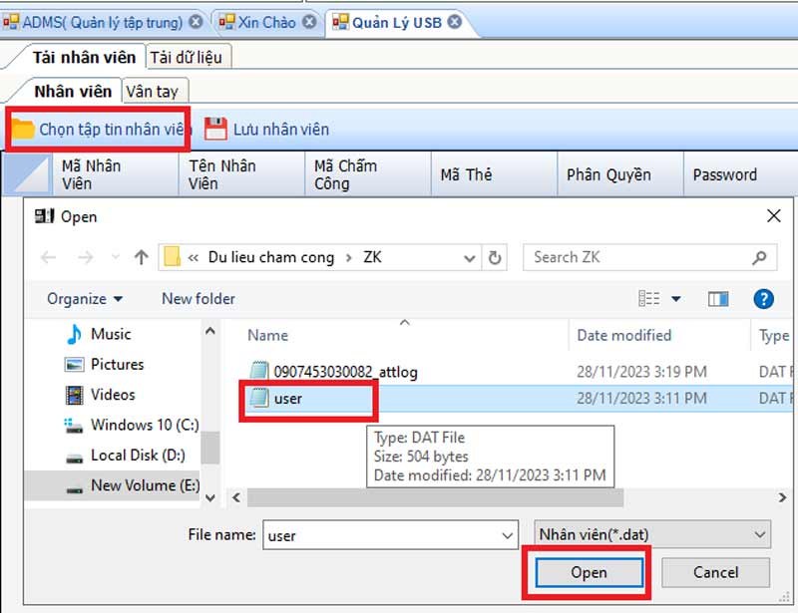The height and width of the screenshot is (613, 798).
Task: Click the Cancel button
Action: coord(715,572)
